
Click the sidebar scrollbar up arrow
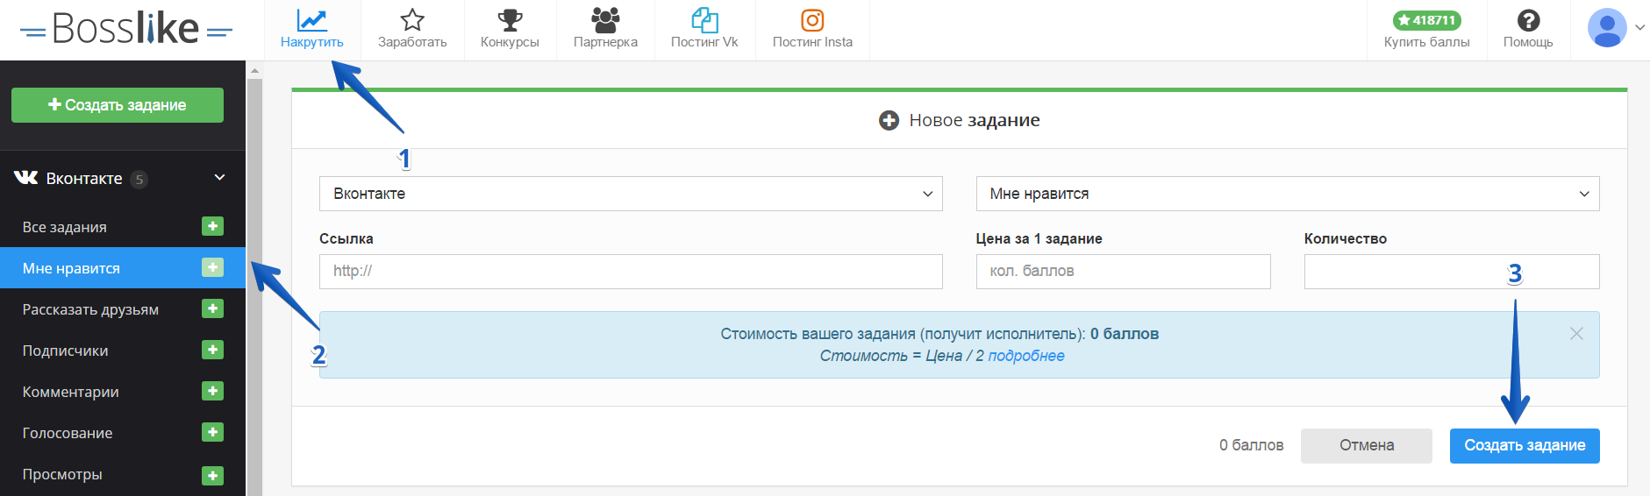[254, 70]
